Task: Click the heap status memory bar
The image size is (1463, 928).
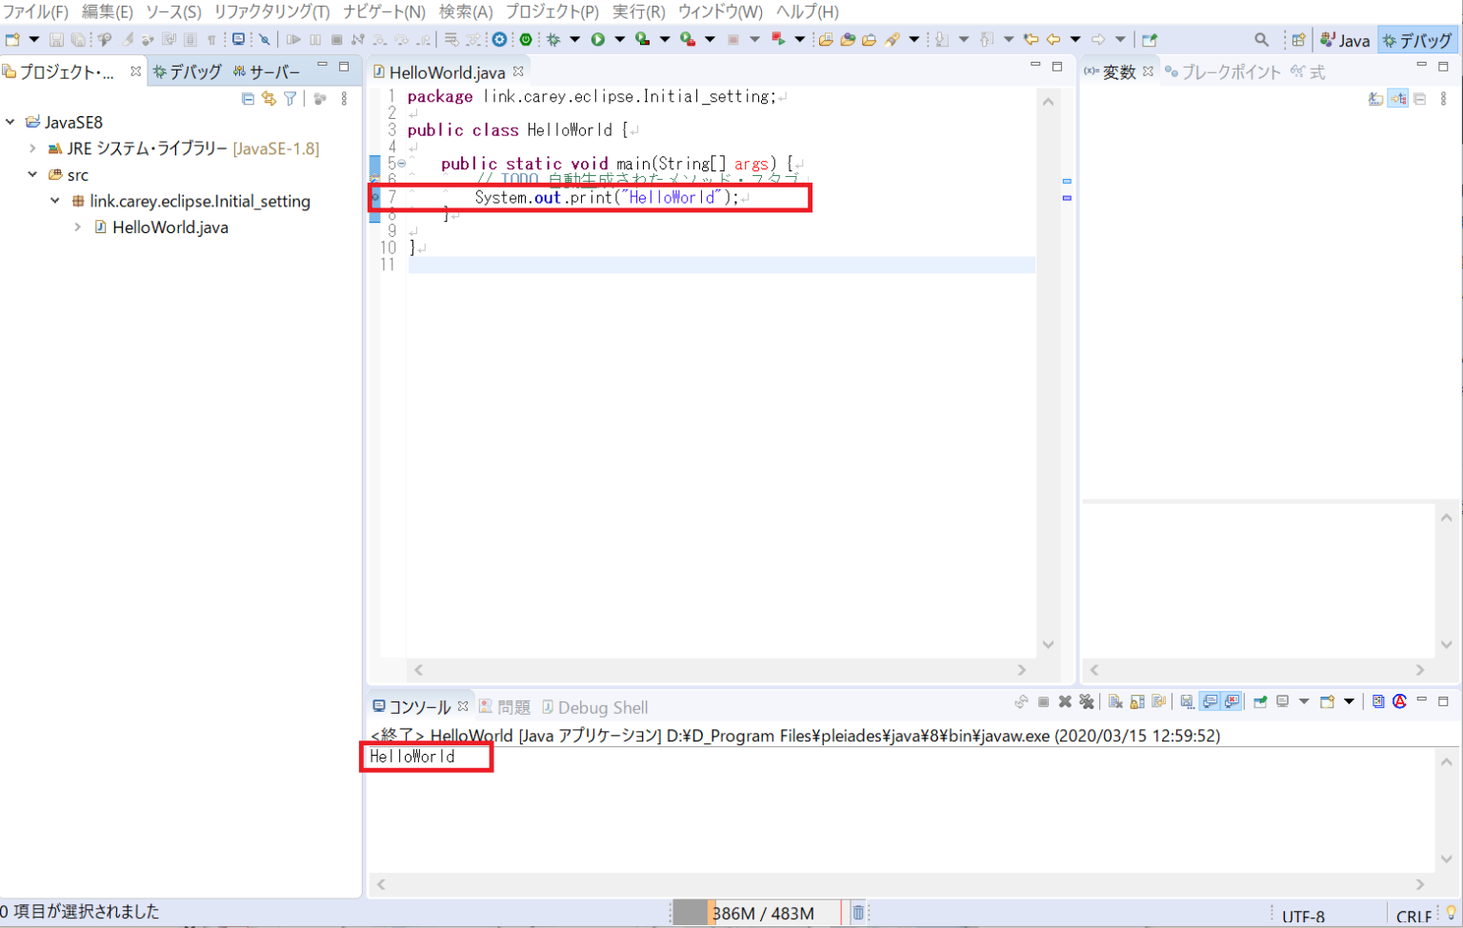Action: click(x=756, y=913)
